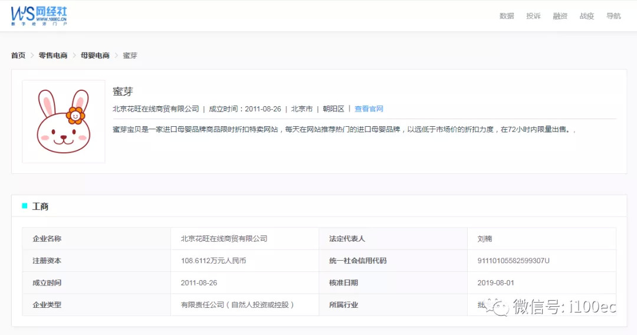The height and width of the screenshot is (335, 637).
Task: Go to 首页 in breadcrumb
Action: 18,55
